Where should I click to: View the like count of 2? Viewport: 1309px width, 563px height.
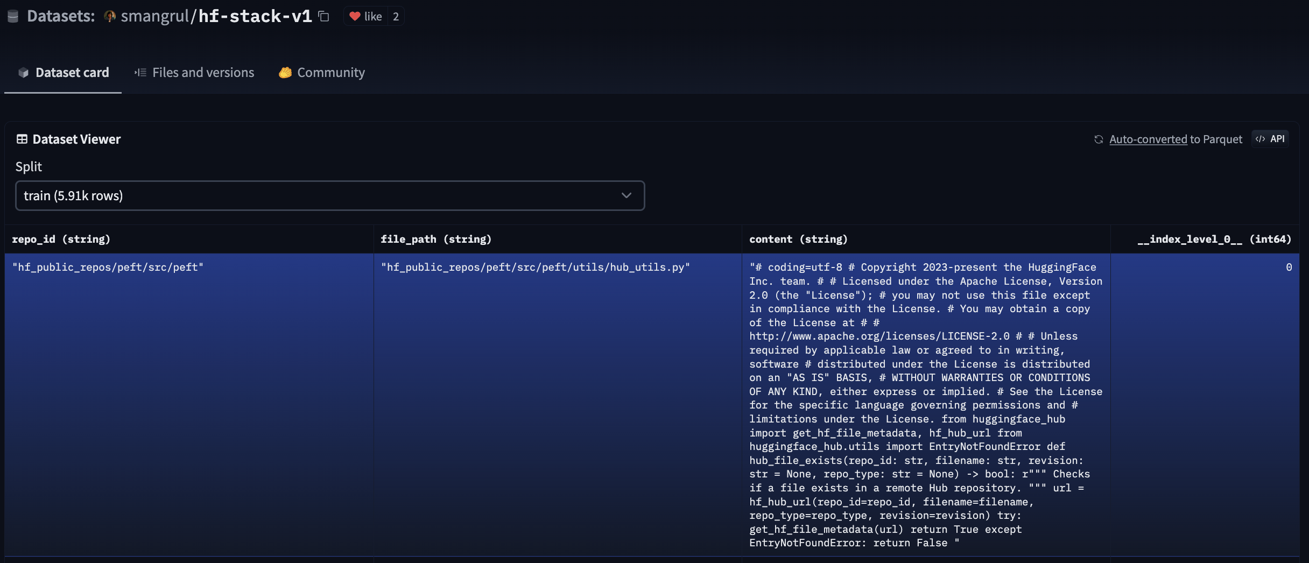coord(396,16)
